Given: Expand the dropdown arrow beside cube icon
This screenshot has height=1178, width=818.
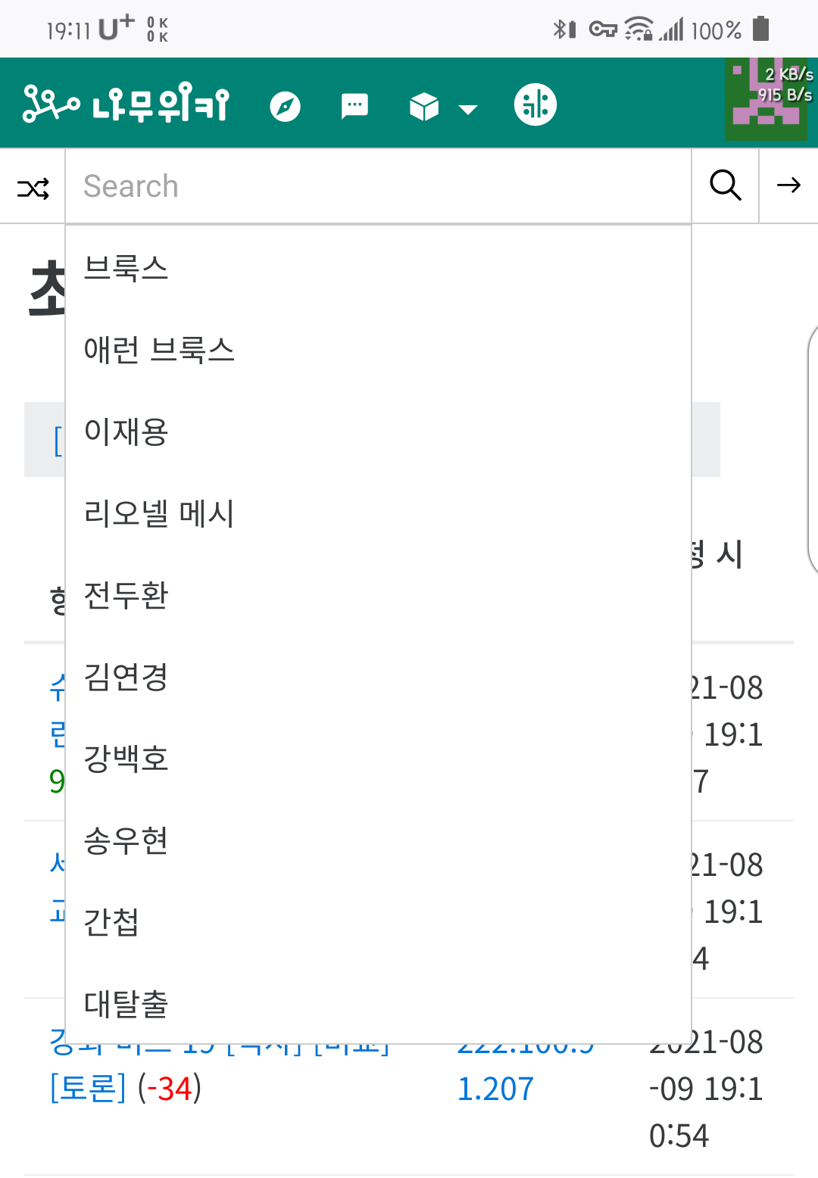Looking at the screenshot, I should pos(469,109).
